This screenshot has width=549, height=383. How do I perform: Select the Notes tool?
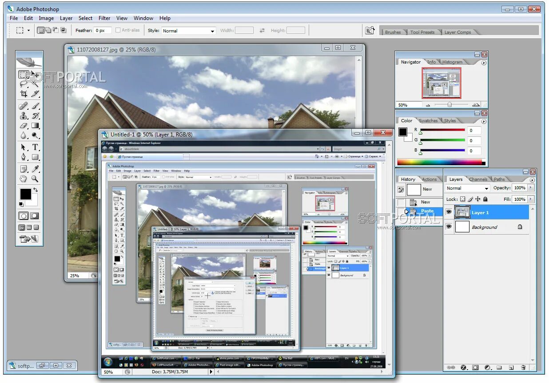coord(23,169)
